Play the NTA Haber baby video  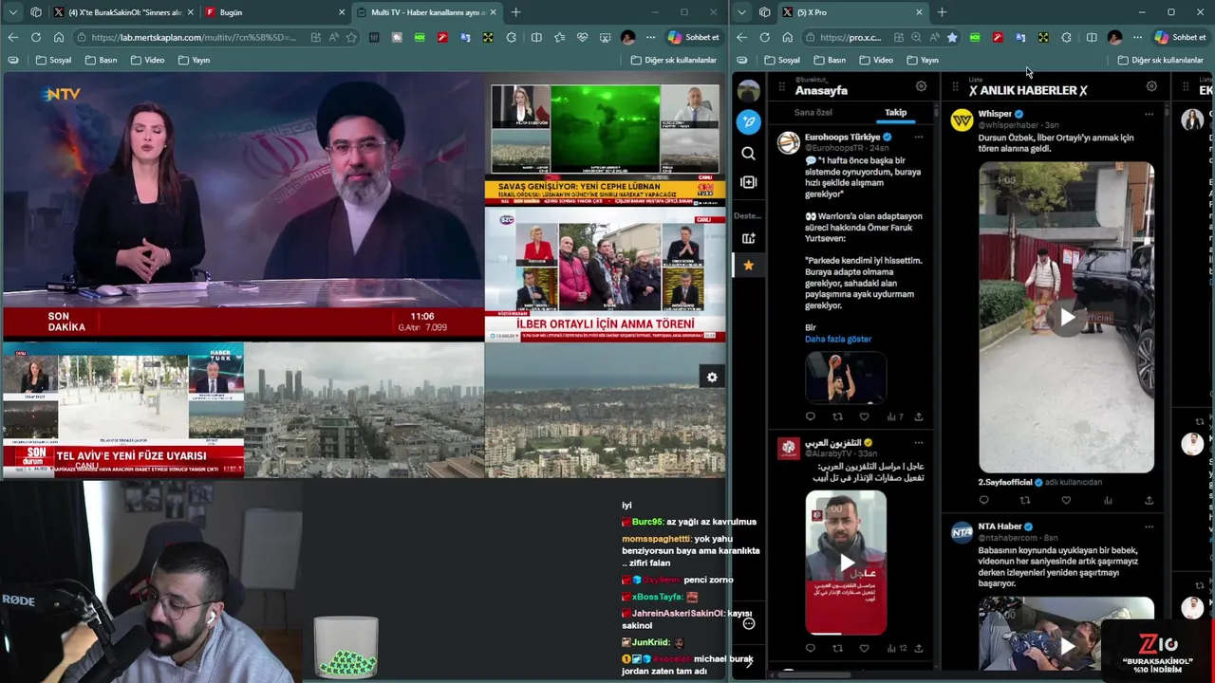1067,646
